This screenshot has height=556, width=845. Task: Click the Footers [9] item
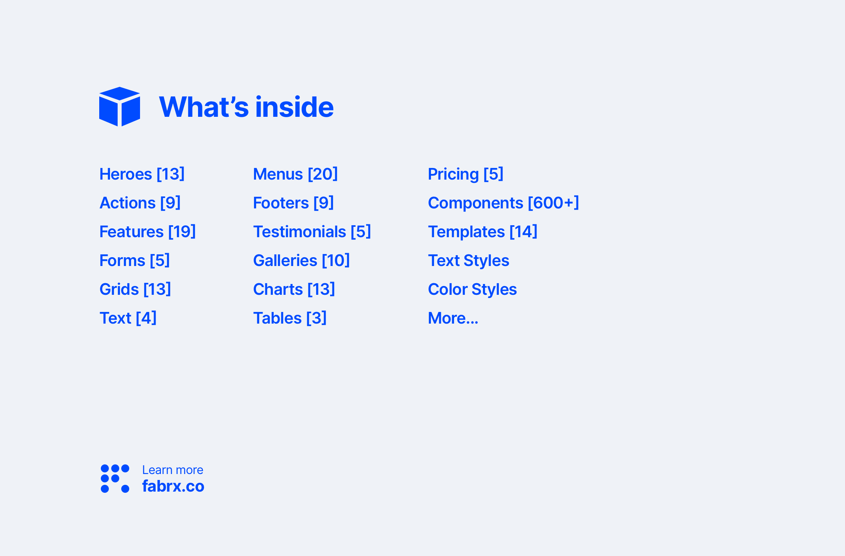pos(295,203)
